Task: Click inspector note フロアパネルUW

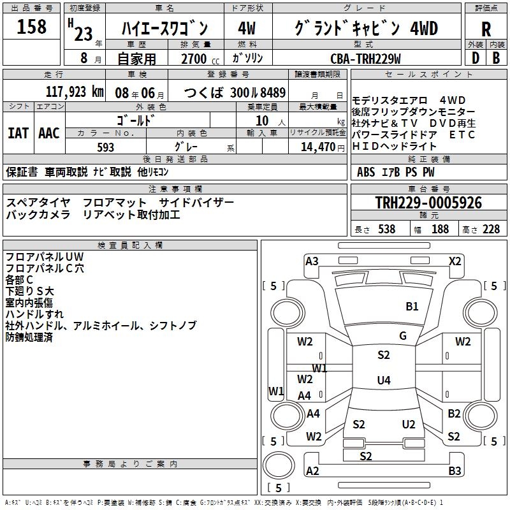Action: click(x=45, y=257)
